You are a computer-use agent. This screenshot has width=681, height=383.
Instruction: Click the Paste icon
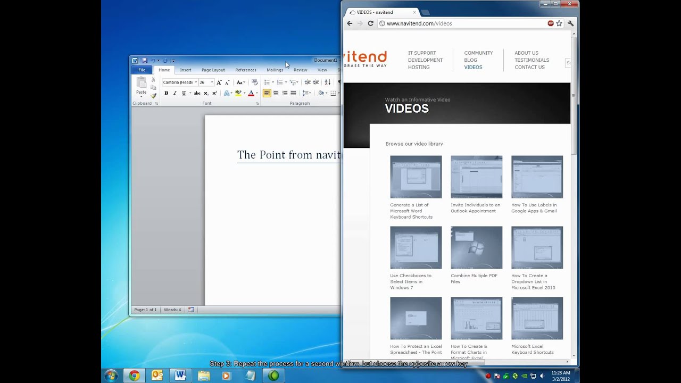pyautogui.click(x=141, y=82)
